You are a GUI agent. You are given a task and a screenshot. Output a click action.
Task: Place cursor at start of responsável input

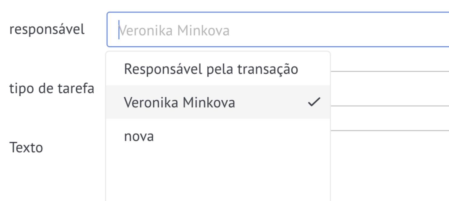click(119, 30)
